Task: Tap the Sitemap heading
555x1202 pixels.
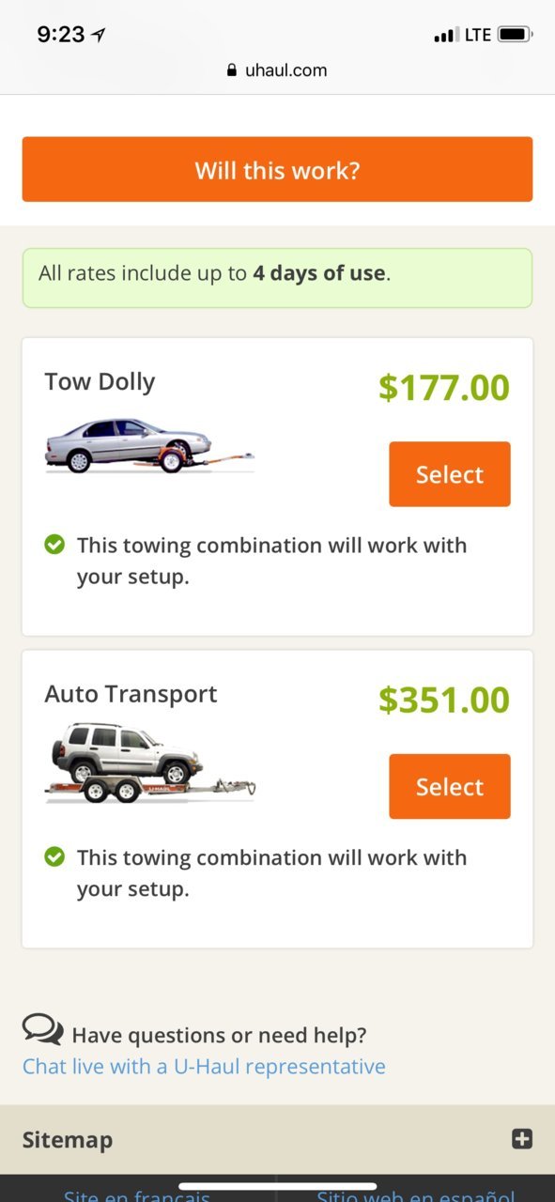Action: point(68,1140)
